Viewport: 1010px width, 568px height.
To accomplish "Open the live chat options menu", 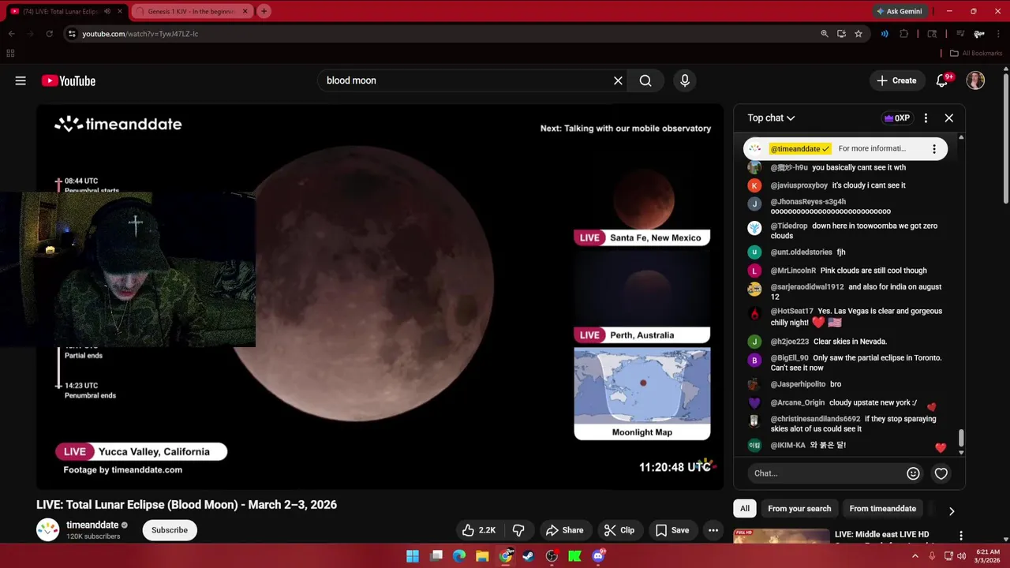I will [926, 118].
